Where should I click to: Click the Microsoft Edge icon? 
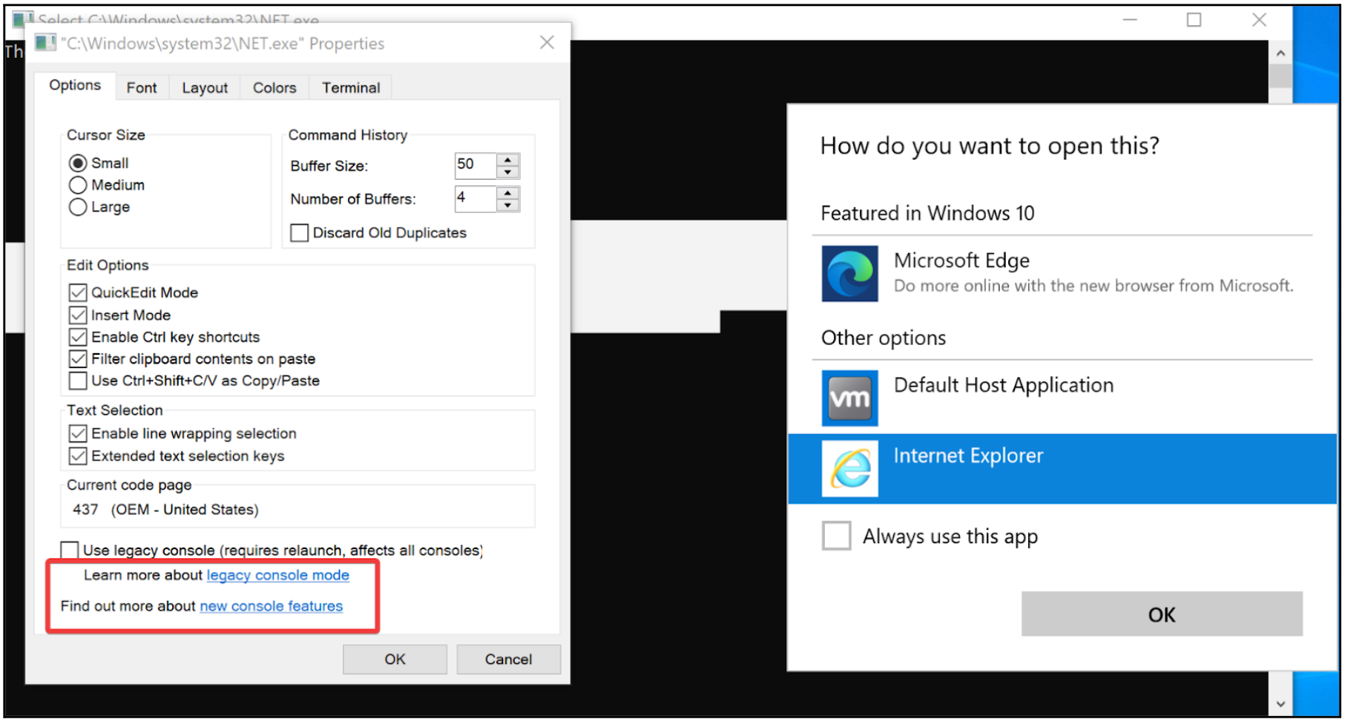pyautogui.click(x=849, y=274)
